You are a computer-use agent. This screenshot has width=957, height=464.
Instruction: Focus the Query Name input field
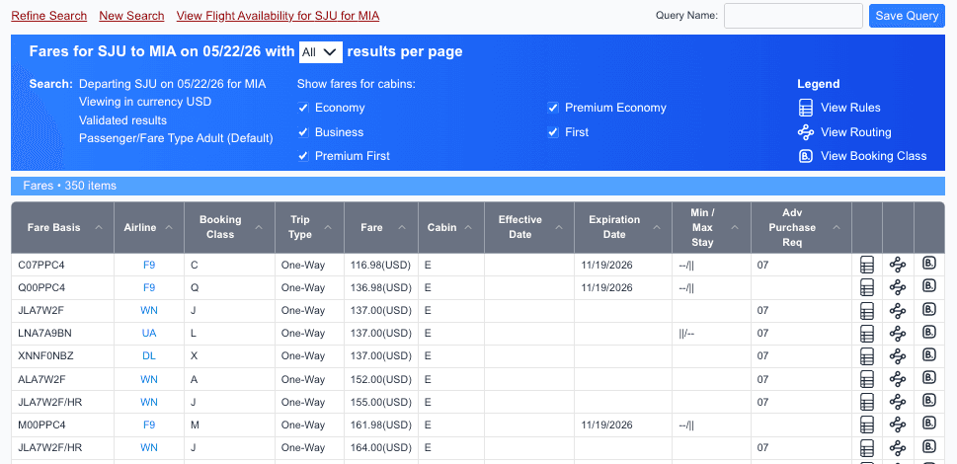793,16
